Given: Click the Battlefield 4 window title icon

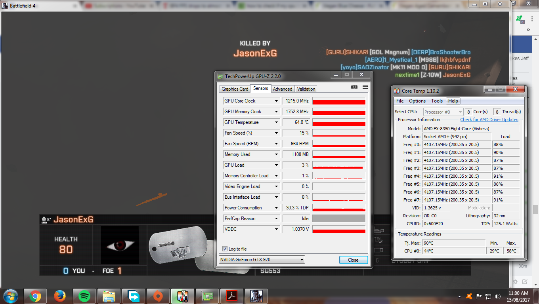Looking at the screenshot, I should click(5, 6).
